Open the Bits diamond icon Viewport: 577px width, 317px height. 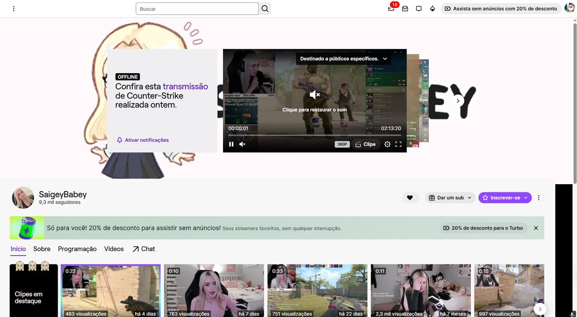pos(432,9)
